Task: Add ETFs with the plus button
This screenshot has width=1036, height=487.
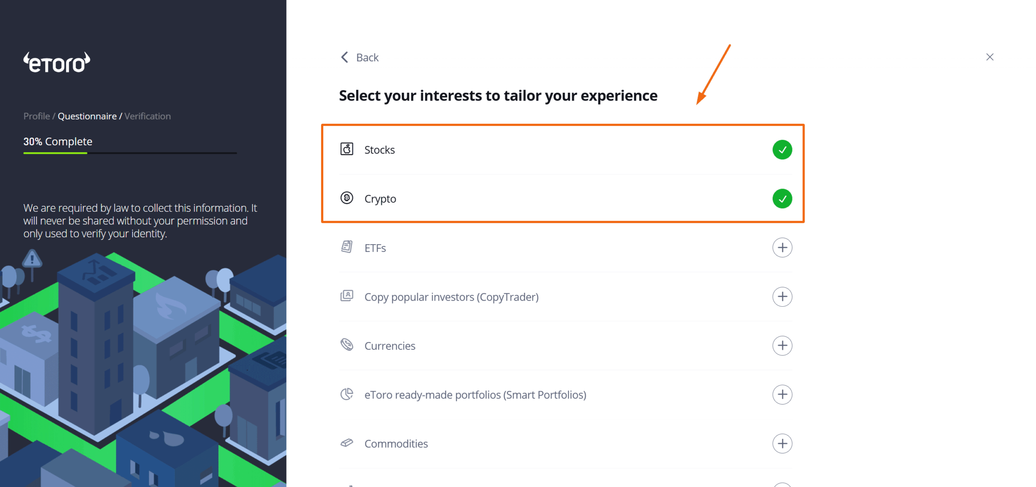Action: (782, 248)
